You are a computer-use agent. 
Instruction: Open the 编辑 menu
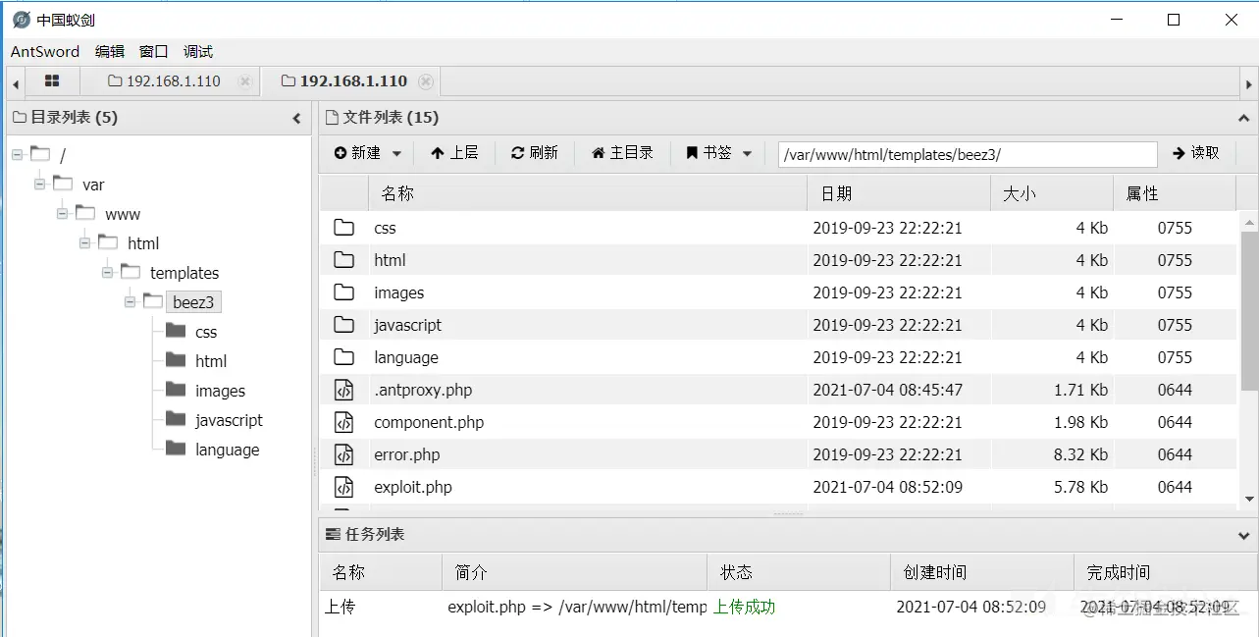point(110,51)
